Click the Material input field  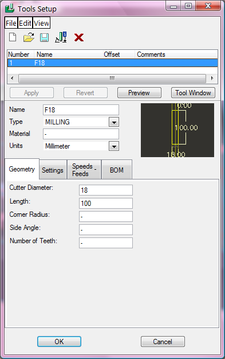pos(81,134)
